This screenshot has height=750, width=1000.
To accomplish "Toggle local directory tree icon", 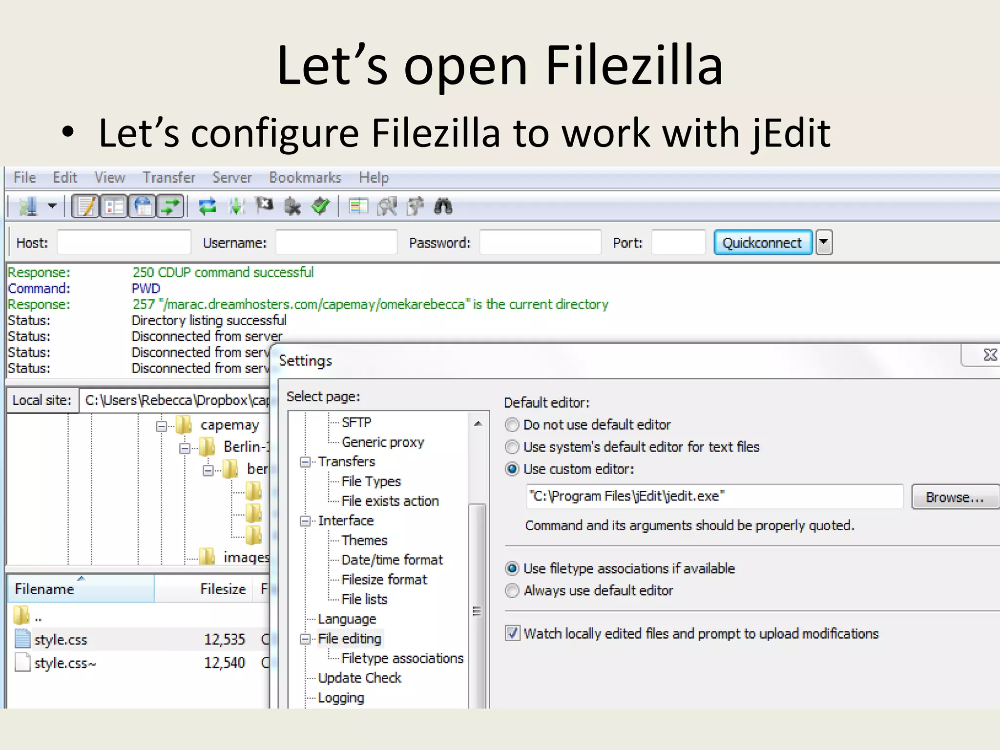I will [x=114, y=207].
